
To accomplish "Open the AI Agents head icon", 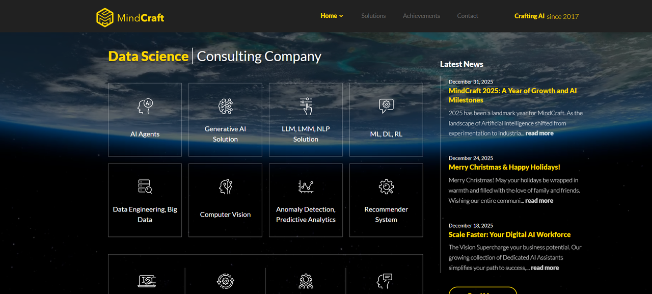I will 145,106.
